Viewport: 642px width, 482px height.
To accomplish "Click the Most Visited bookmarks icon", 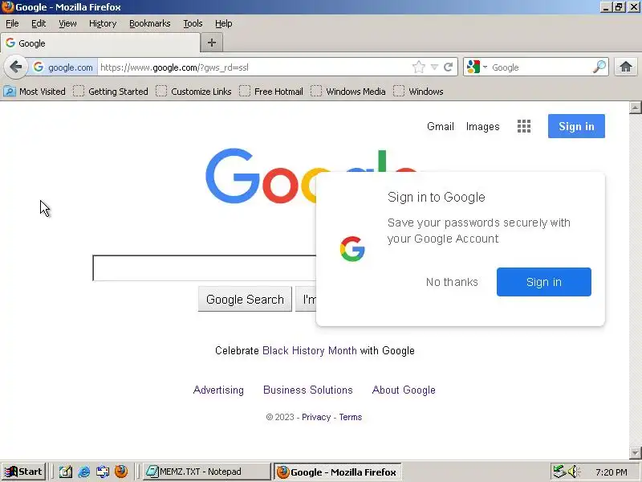I will coord(9,92).
